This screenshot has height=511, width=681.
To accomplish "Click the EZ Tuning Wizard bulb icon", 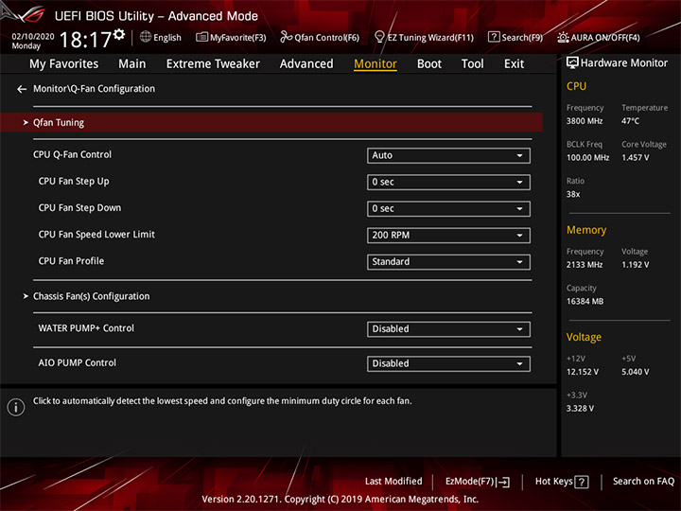I will 379,37.
